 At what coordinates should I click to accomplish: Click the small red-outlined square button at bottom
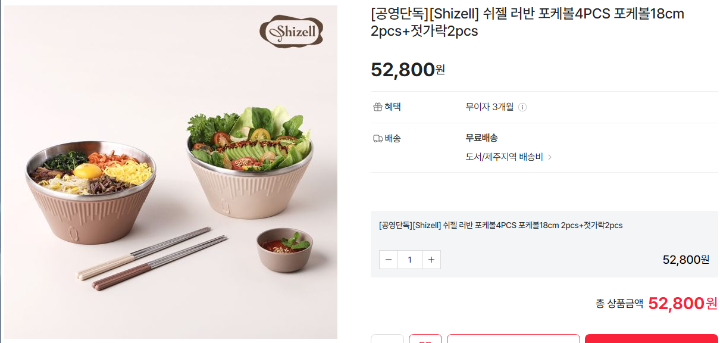[x=425, y=339]
